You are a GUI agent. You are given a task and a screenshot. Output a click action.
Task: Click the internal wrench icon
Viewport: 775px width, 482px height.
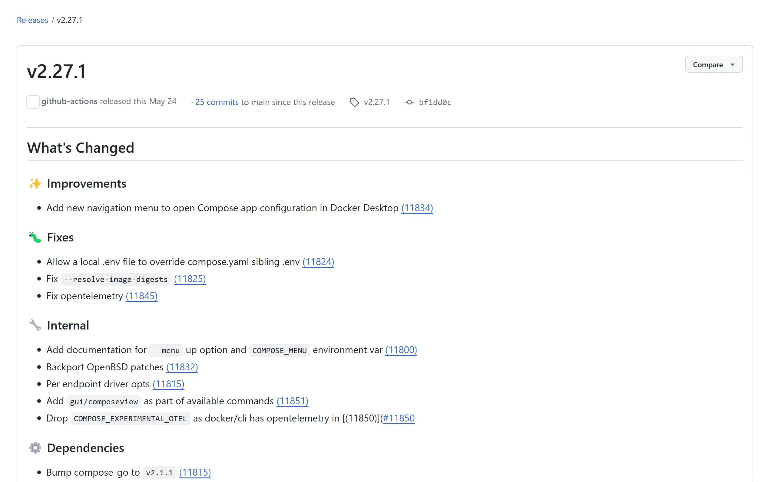coord(35,326)
